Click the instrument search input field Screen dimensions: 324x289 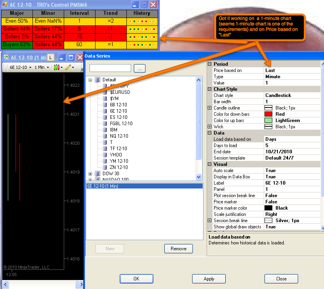tap(110, 68)
